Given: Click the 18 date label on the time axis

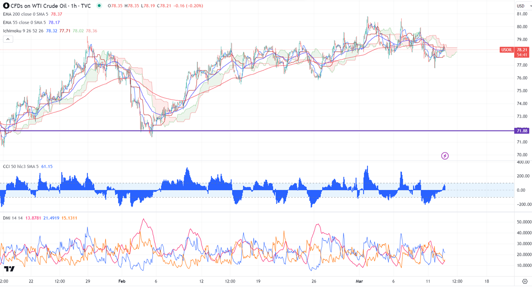Looking at the screenshot, I should (x=487, y=281).
